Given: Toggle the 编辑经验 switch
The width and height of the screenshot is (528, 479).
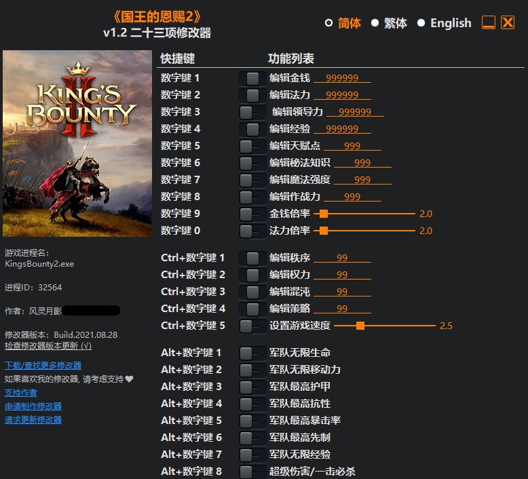Looking at the screenshot, I should (252, 130).
